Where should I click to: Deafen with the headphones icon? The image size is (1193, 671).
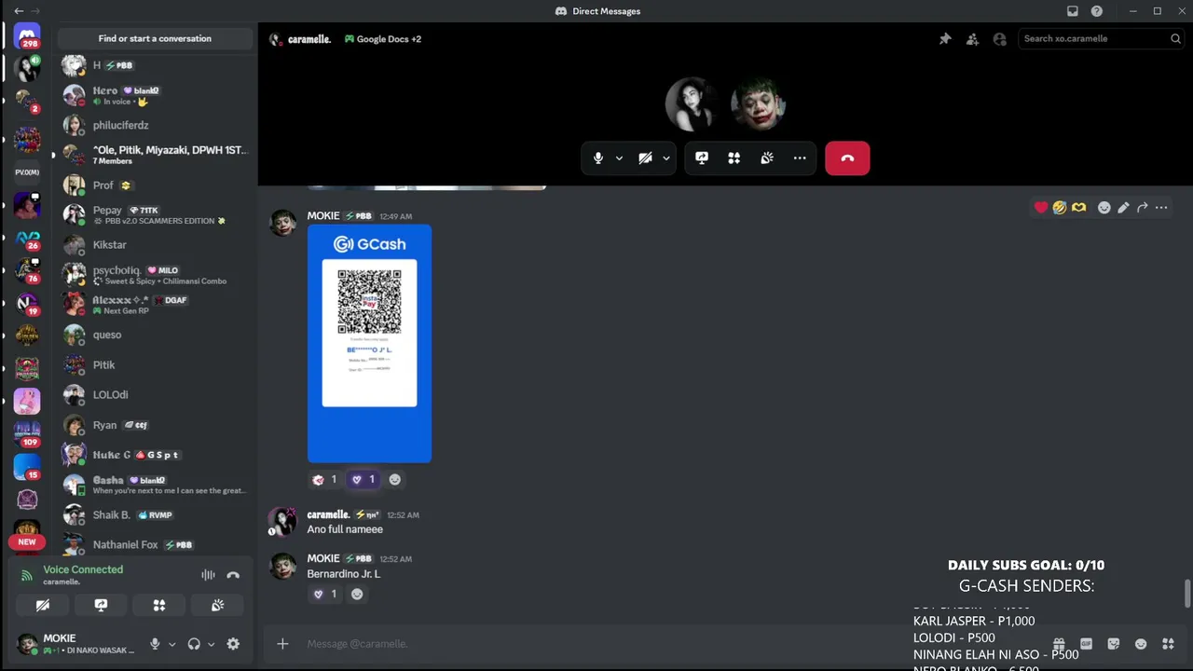point(194,644)
